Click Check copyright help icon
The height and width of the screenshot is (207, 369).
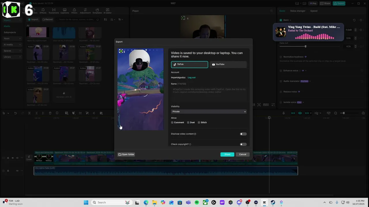click(x=190, y=144)
